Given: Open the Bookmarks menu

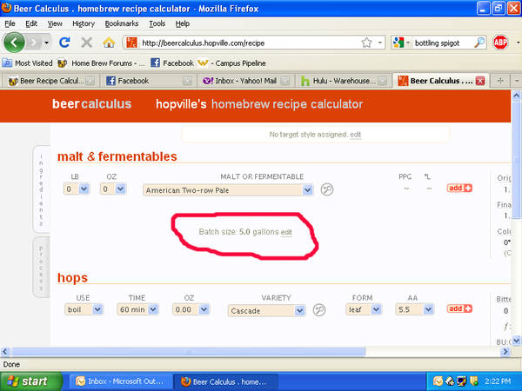Looking at the screenshot, I should point(122,23).
